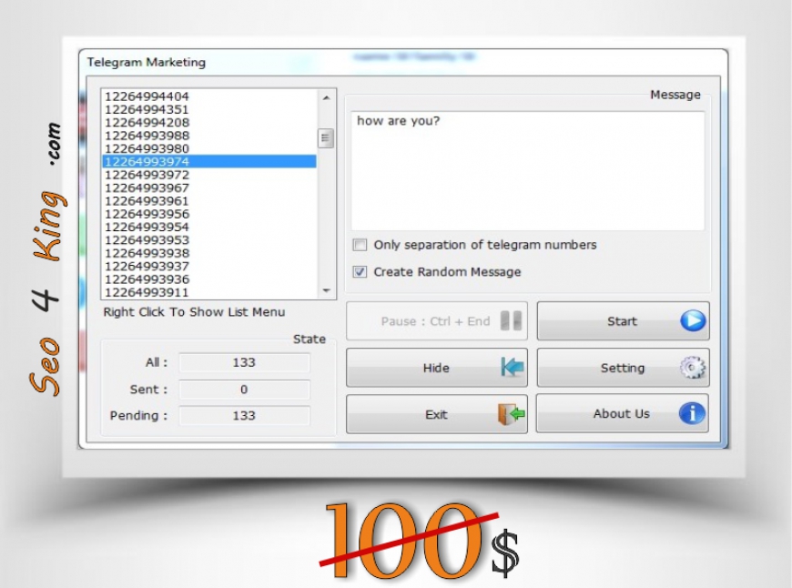
Task: Select number 12264993967
Action: coord(209,188)
